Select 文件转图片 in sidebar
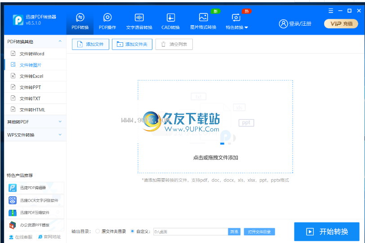The image size is (365, 243). [x=35, y=65]
